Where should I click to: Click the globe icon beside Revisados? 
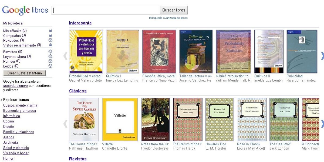(50, 40)
